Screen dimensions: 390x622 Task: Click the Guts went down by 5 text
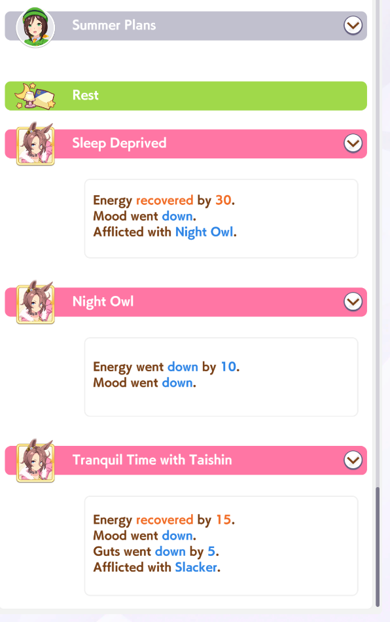(x=156, y=551)
